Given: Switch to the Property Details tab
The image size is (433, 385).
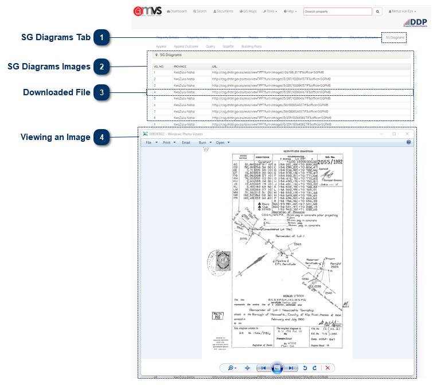Looking at the screenshot, I should click(167, 37).
